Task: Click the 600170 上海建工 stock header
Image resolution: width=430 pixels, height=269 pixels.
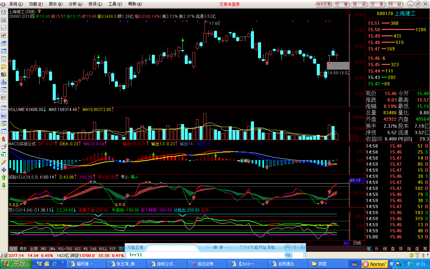Action: (x=396, y=13)
